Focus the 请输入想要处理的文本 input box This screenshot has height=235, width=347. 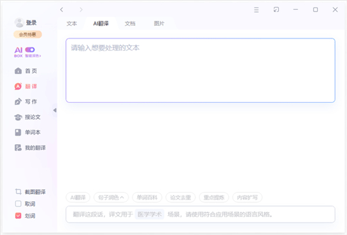200,70
